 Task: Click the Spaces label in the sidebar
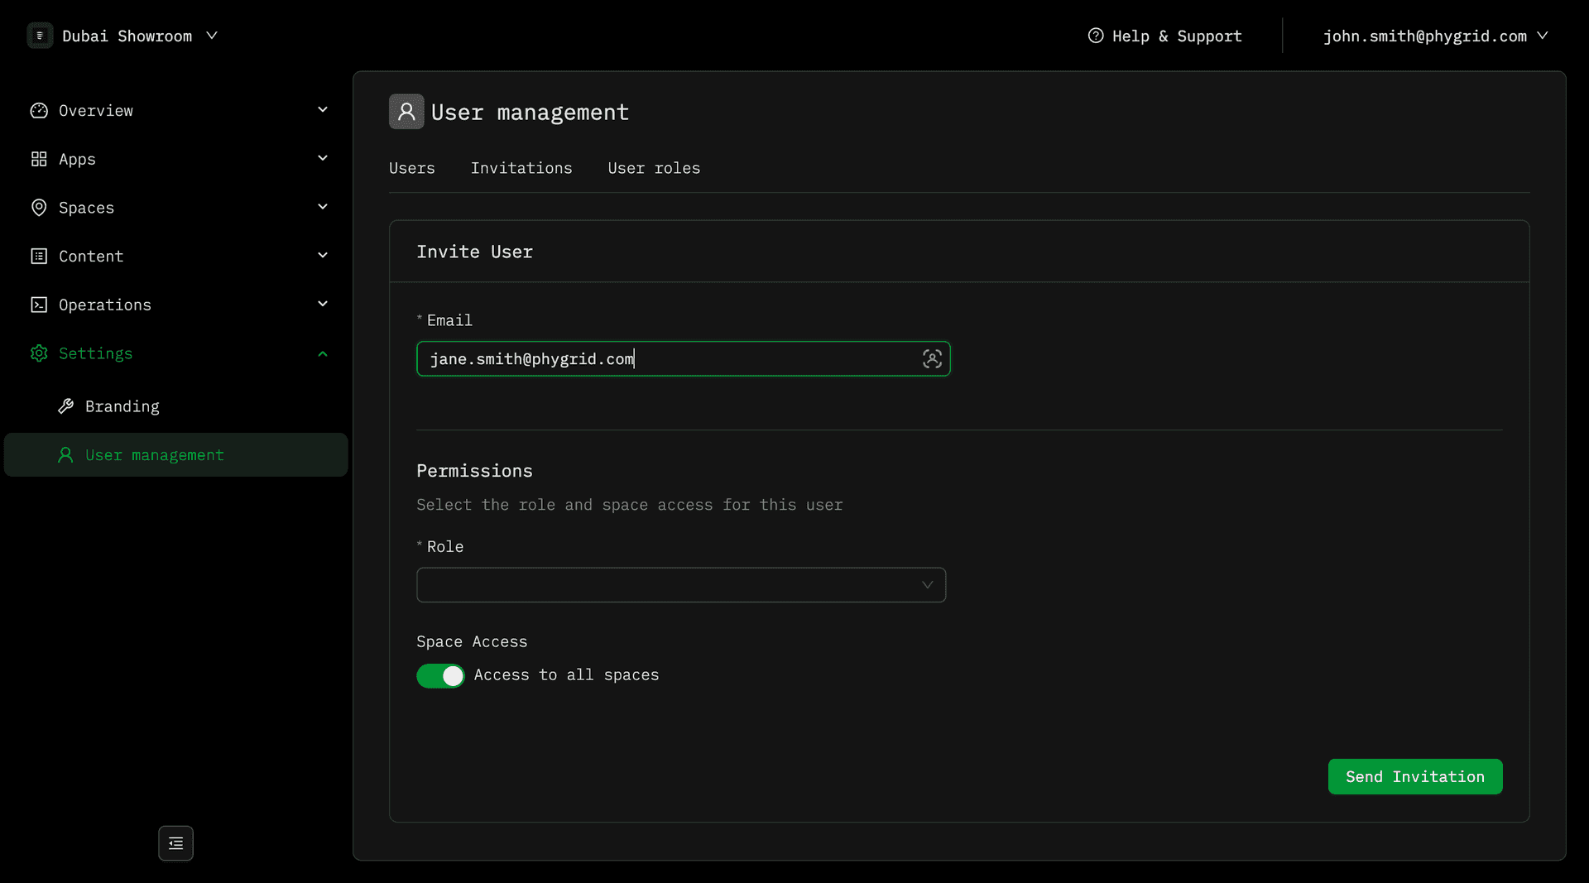point(86,208)
